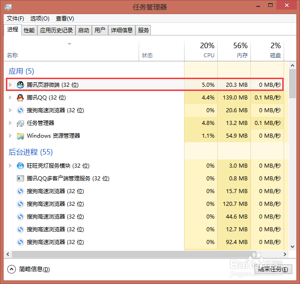Image resolution: width=300 pixels, height=284 pixels.
Task: Close the Task Manager window
Action: click(x=287, y=5)
